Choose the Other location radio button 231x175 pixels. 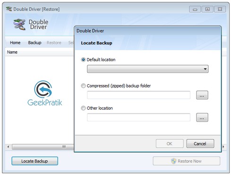coord(83,108)
